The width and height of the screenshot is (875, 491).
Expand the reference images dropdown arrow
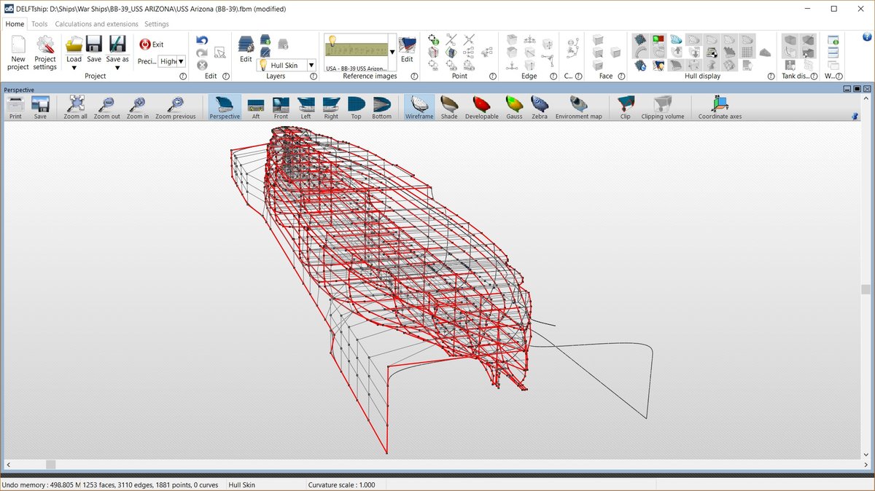[x=392, y=52]
